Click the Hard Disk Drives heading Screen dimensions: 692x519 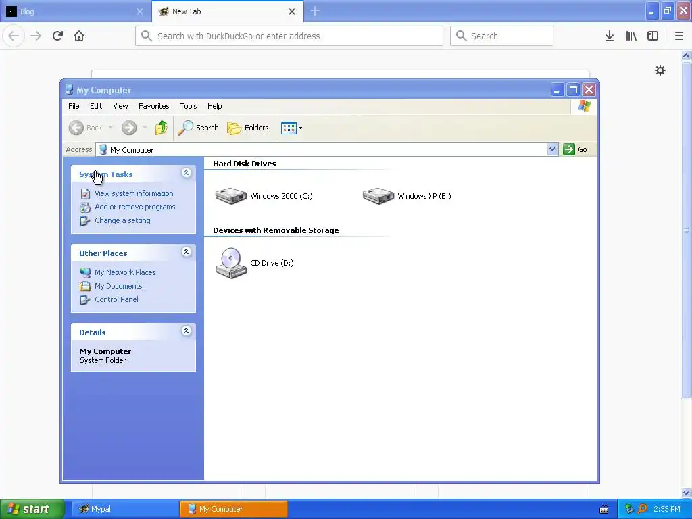(x=245, y=164)
